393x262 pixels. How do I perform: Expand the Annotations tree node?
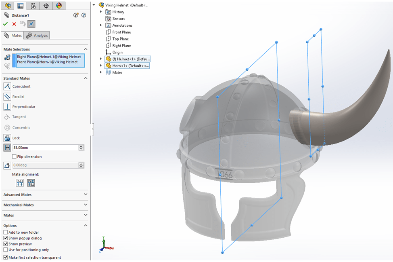pos(101,25)
